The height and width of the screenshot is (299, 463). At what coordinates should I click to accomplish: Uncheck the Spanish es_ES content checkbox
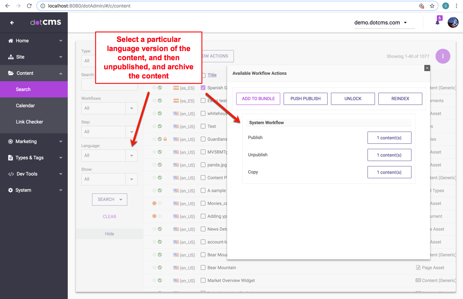203,88
